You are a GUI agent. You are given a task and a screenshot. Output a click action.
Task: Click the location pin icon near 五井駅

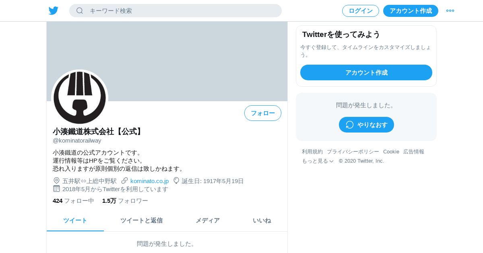pos(56,181)
